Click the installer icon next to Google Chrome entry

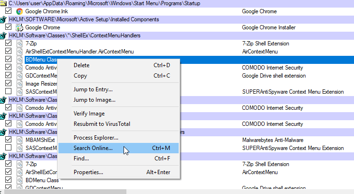tap(19, 27)
